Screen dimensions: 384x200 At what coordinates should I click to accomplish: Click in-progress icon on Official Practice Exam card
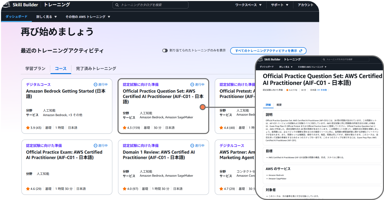click(95, 146)
